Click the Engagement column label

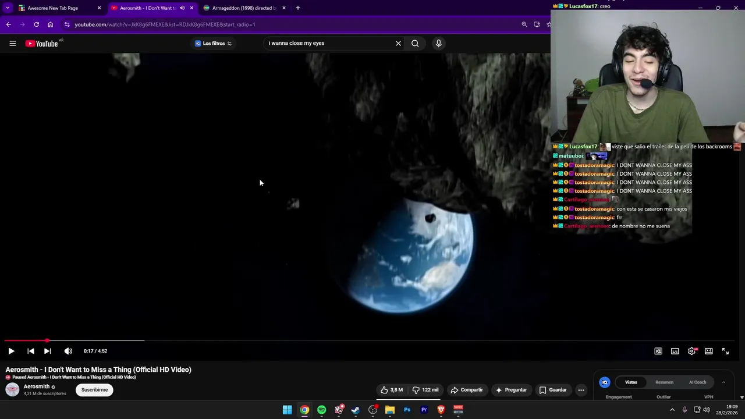click(x=619, y=397)
